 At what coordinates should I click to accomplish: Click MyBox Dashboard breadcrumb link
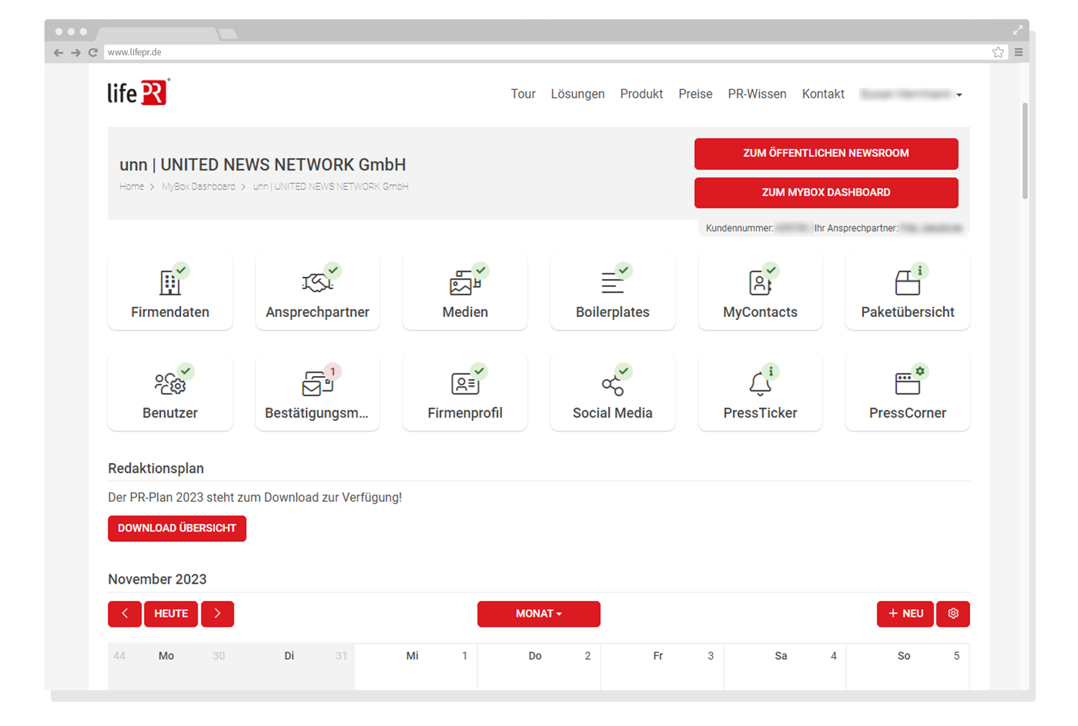tap(198, 187)
